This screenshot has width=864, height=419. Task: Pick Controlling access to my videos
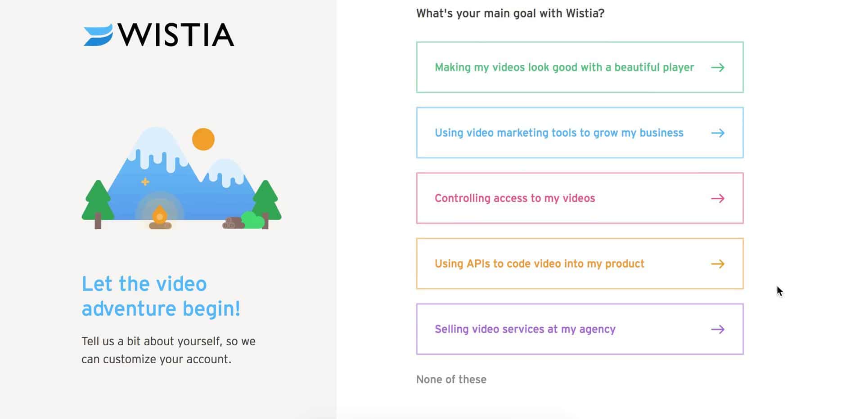(580, 198)
